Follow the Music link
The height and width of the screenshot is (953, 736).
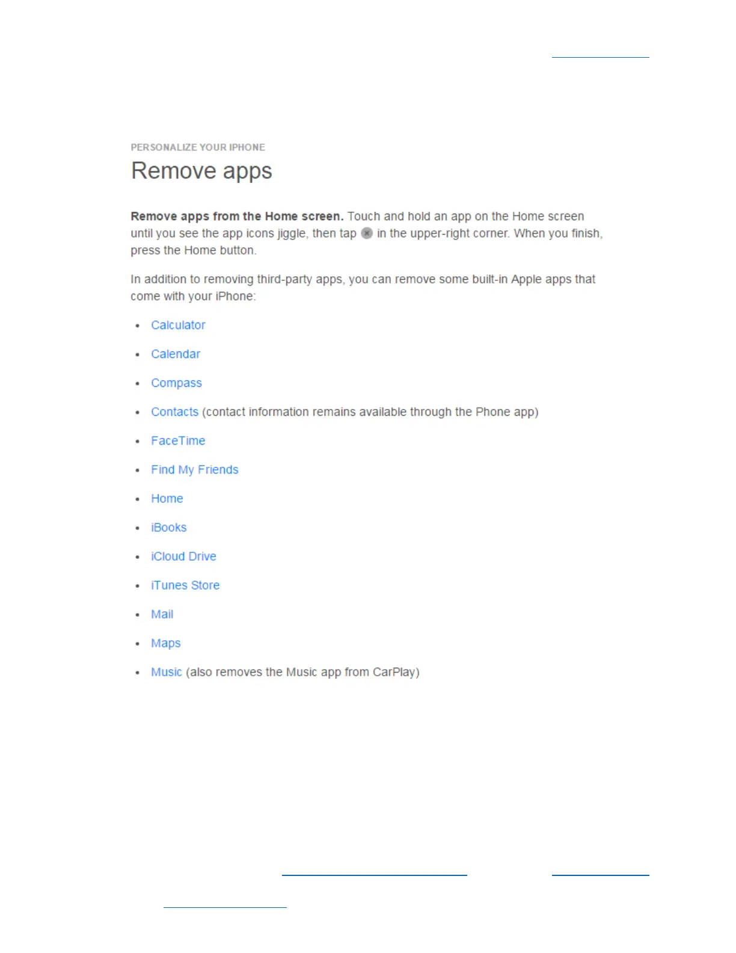click(x=167, y=671)
